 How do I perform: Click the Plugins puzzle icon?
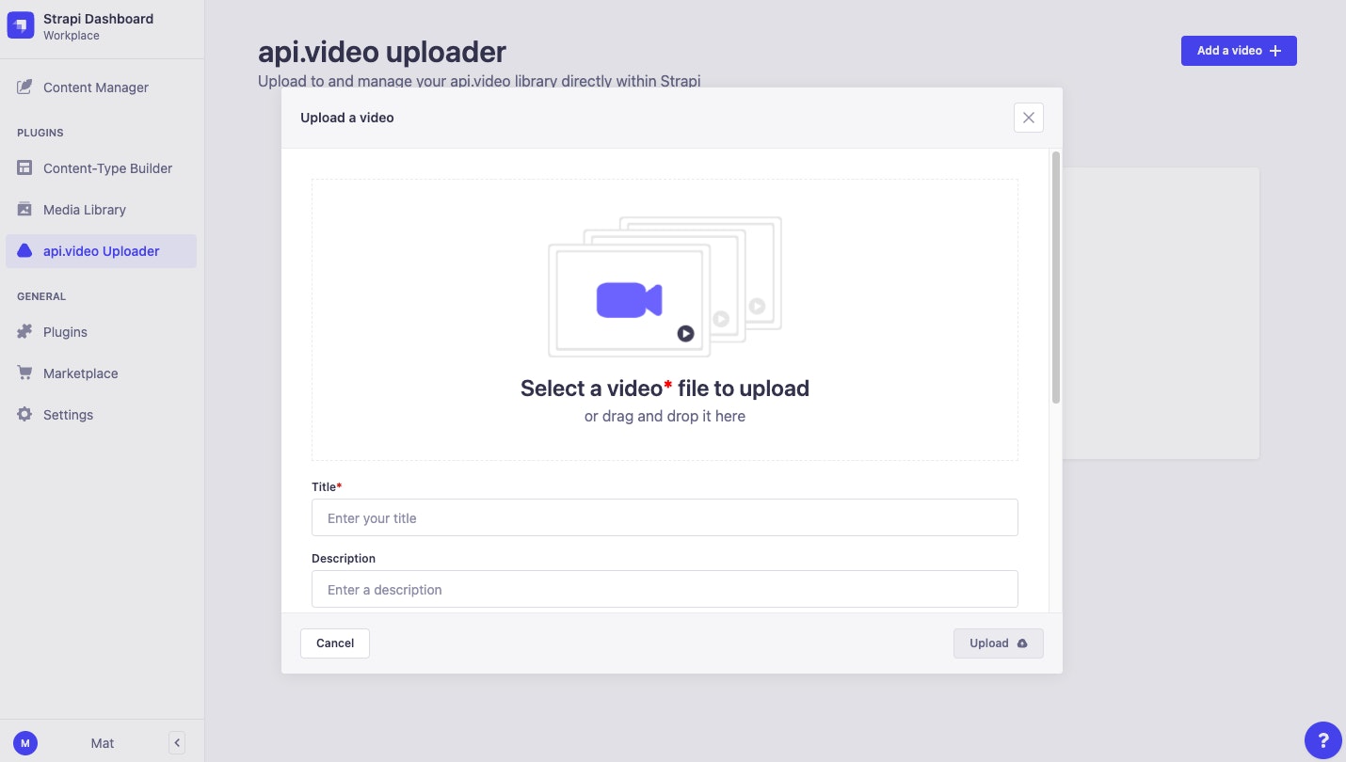tap(24, 332)
